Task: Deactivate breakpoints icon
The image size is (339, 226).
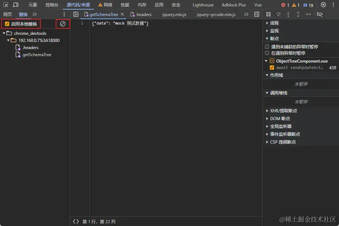Action: tap(319, 14)
